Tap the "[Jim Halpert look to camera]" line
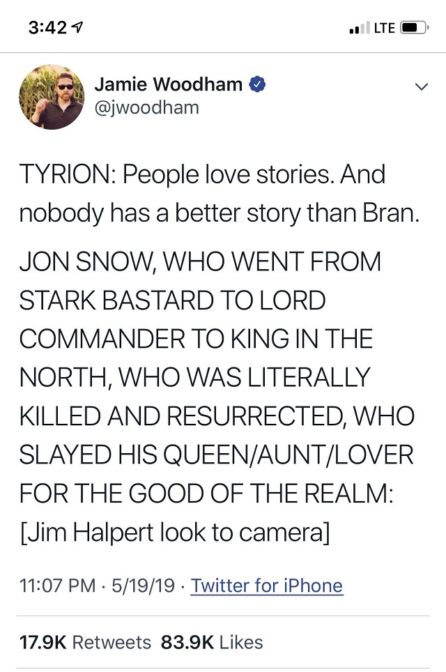Image resolution: width=446 pixels, height=672 pixels. [x=174, y=533]
